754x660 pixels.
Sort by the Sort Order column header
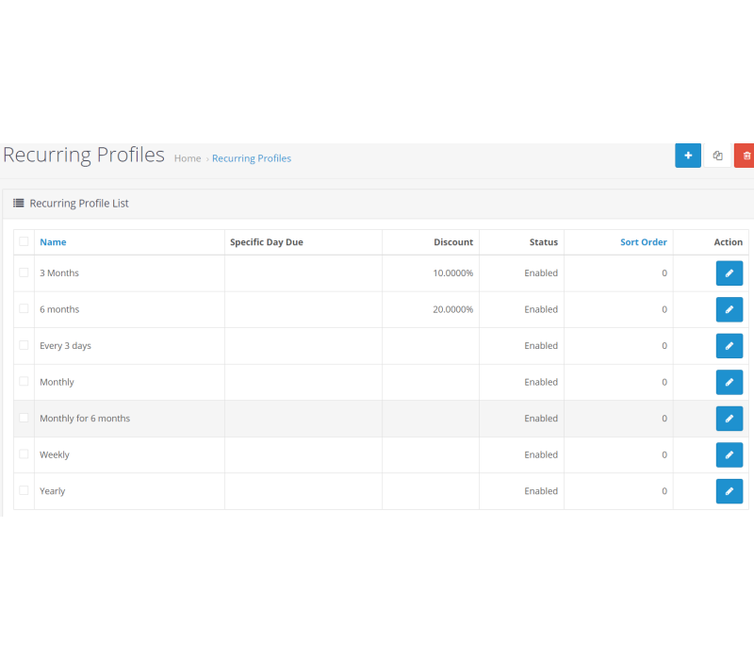tap(643, 242)
